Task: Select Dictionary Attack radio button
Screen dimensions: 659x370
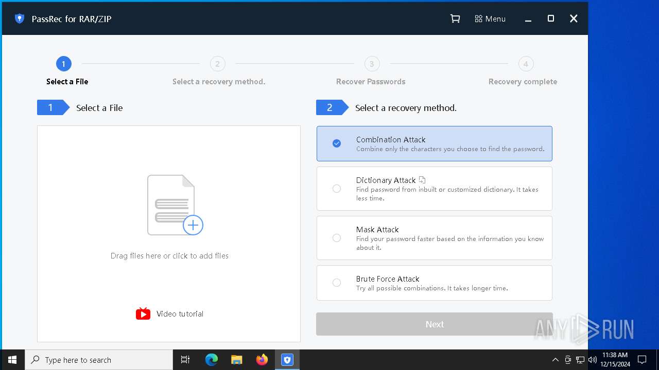Action: [x=337, y=189]
